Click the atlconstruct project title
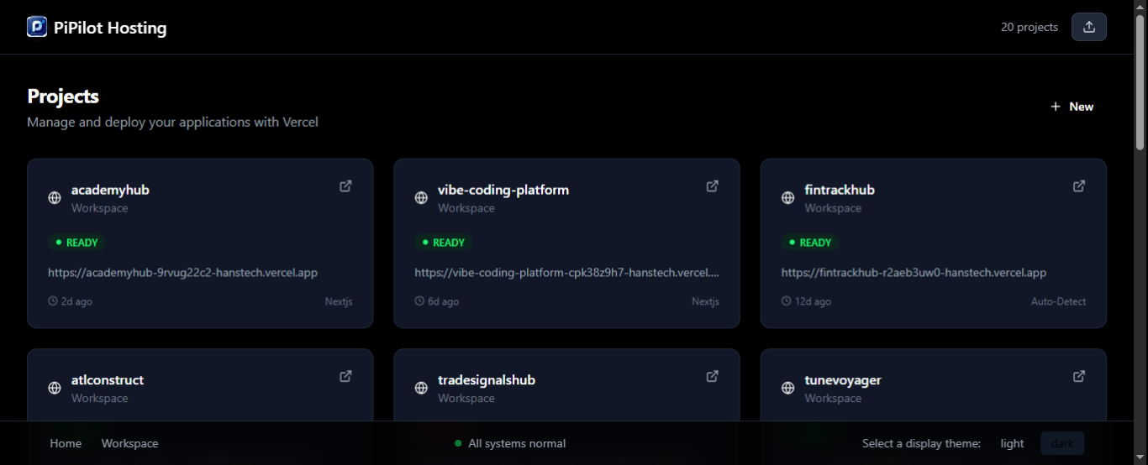 click(x=108, y=379)
